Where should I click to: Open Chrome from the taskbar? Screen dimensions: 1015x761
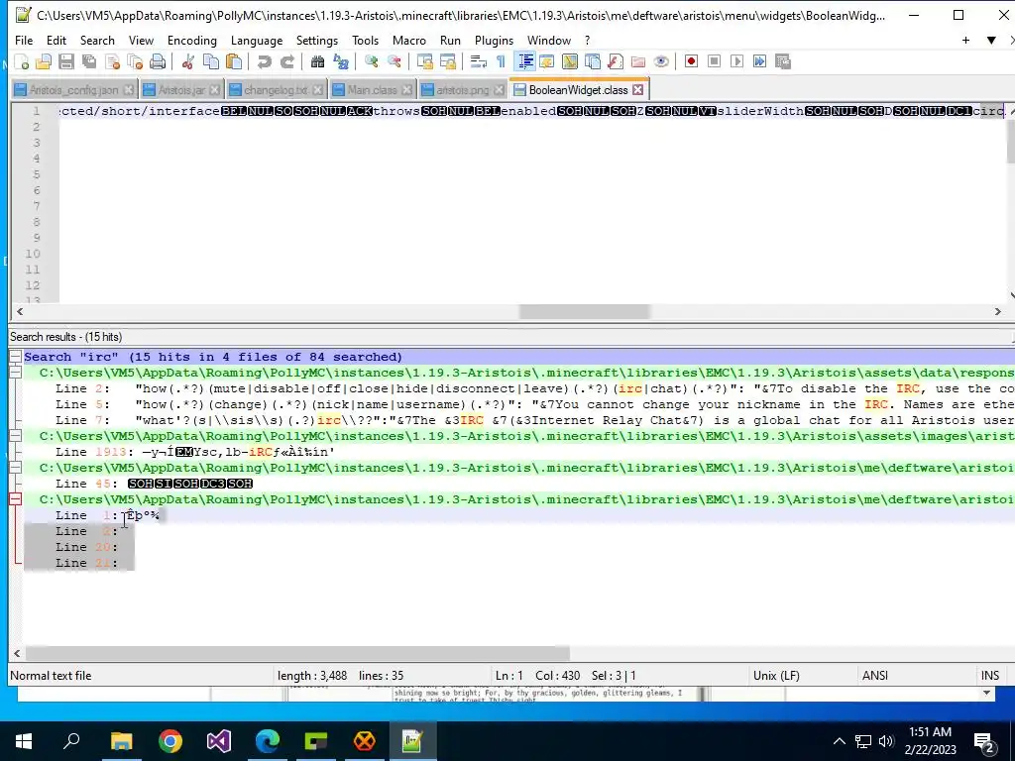(170, 741)
